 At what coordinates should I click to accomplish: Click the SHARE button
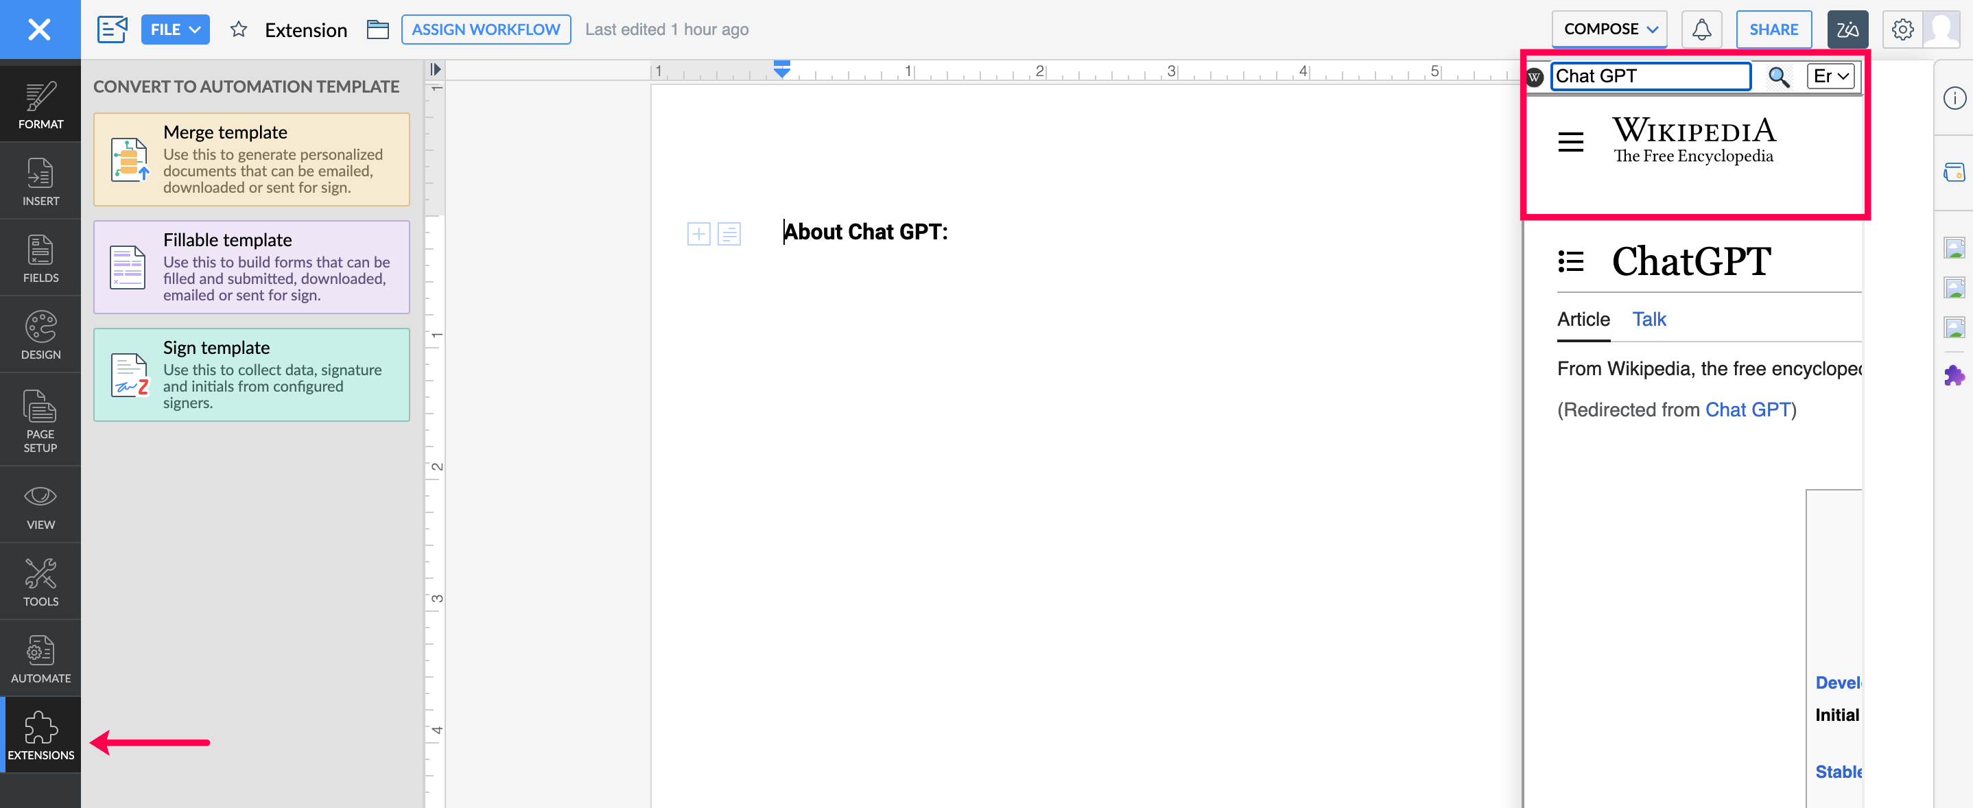pyautogui.click(x=1773, y=29)
